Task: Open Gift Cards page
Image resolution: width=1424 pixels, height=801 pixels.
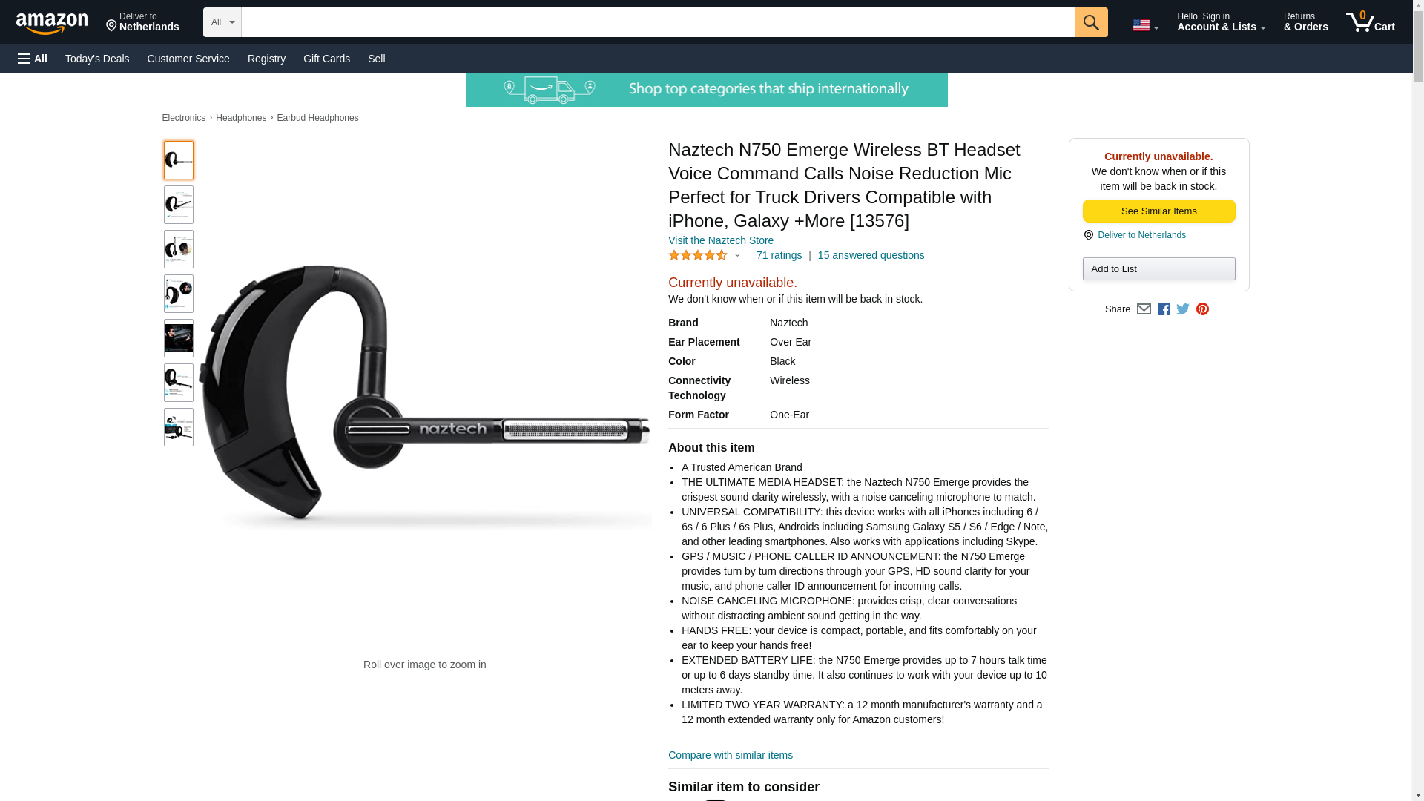Action: 326,59
